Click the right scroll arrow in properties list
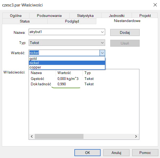 [x=136, y=137]
